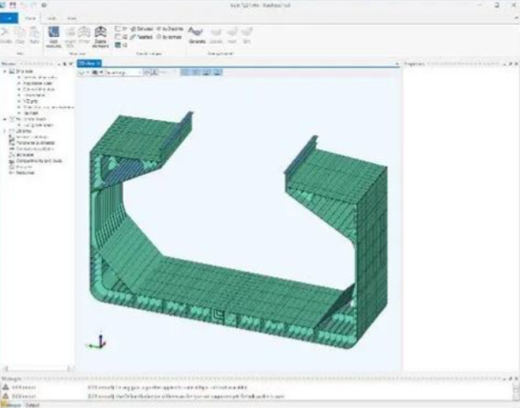The height and width of the screenshot is (408, 520).
Task: Toggle the middle checkbox in ribbon display group
Action: (x=117, y=36)
